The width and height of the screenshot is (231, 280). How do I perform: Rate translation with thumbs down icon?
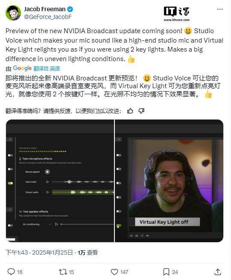click(141, 111)
